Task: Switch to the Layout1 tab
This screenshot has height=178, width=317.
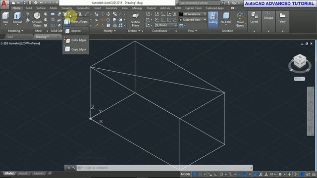Action: point(23,173)
